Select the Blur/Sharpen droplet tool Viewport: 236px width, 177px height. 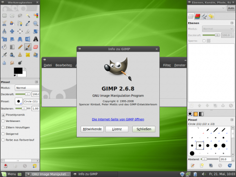pyautogui.click(x=4, y=63)
